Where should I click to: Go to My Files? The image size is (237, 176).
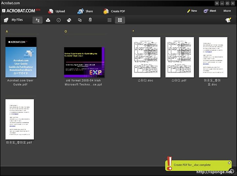click(13, 20)
